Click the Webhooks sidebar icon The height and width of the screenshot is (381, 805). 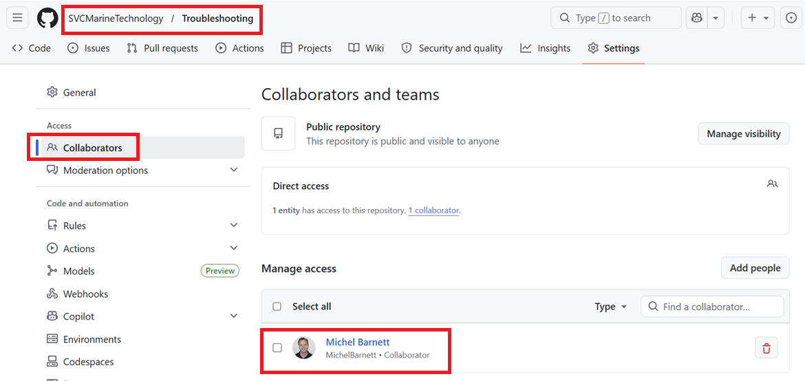[x=52, y=294]
